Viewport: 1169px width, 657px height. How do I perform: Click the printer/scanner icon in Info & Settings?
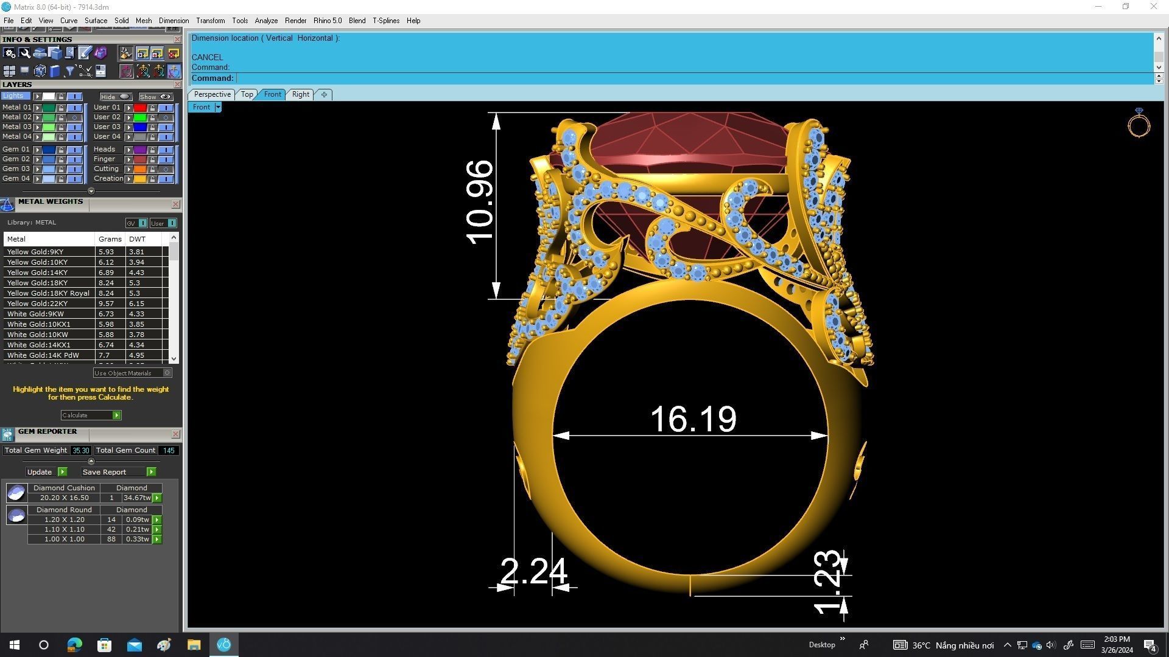point(40,53)
